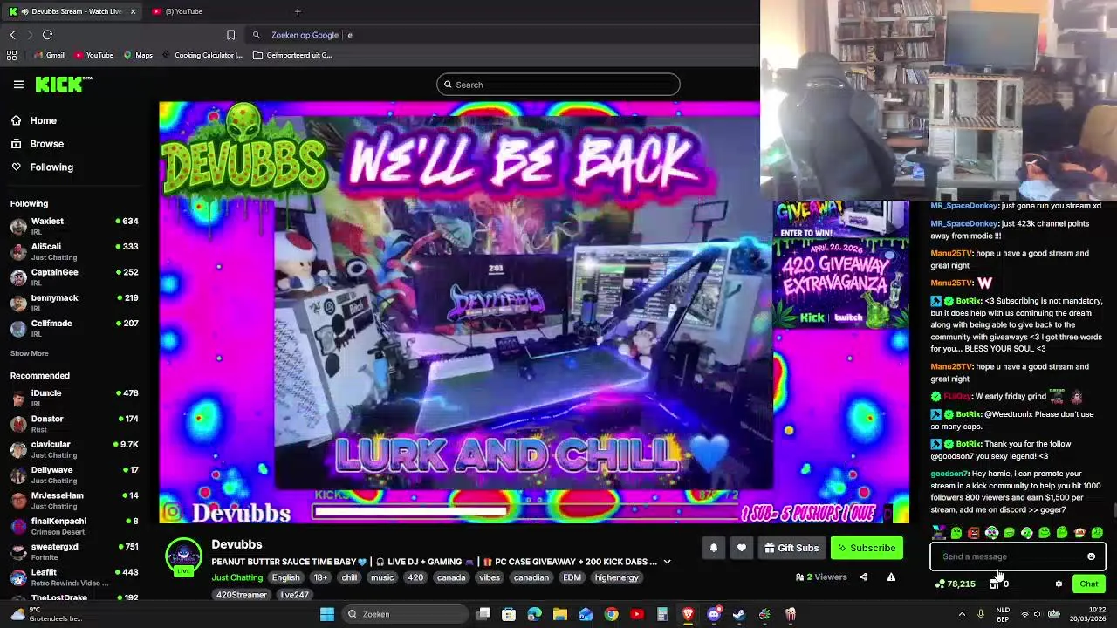Click the Just Chatting category link
The height and width of the screenshot is (628, 1117).
click(x=237, y=577)
